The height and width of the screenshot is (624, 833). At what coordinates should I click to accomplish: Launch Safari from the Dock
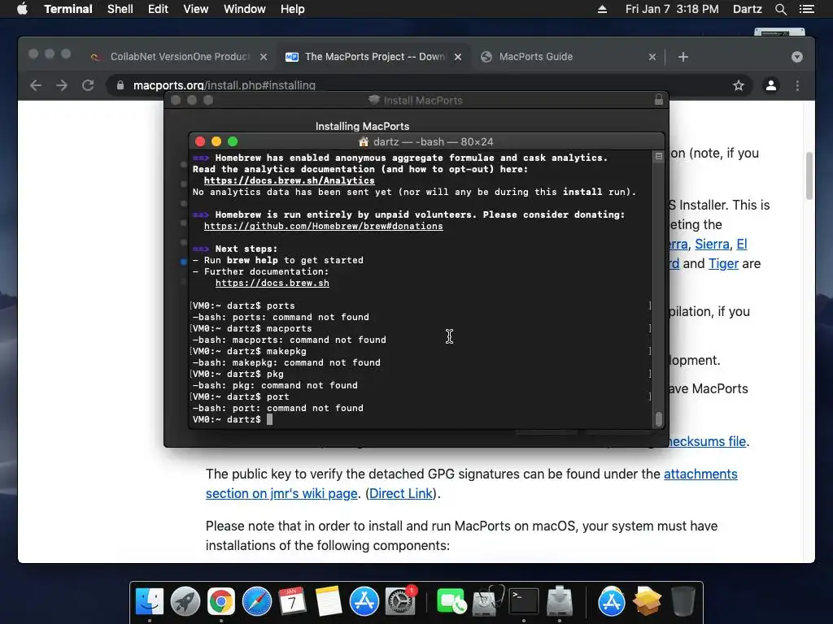click(257, 602)
